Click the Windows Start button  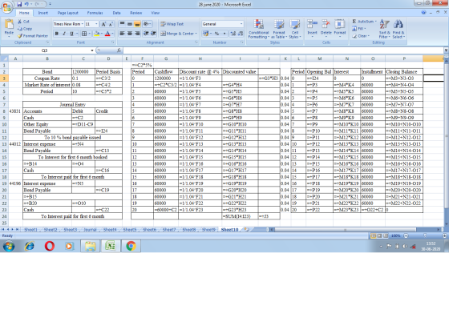(x=9, y=246)
